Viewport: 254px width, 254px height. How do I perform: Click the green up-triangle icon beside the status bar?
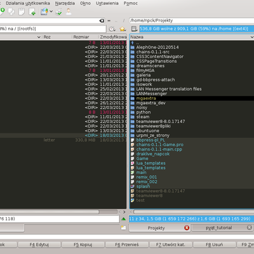(124, 219)
